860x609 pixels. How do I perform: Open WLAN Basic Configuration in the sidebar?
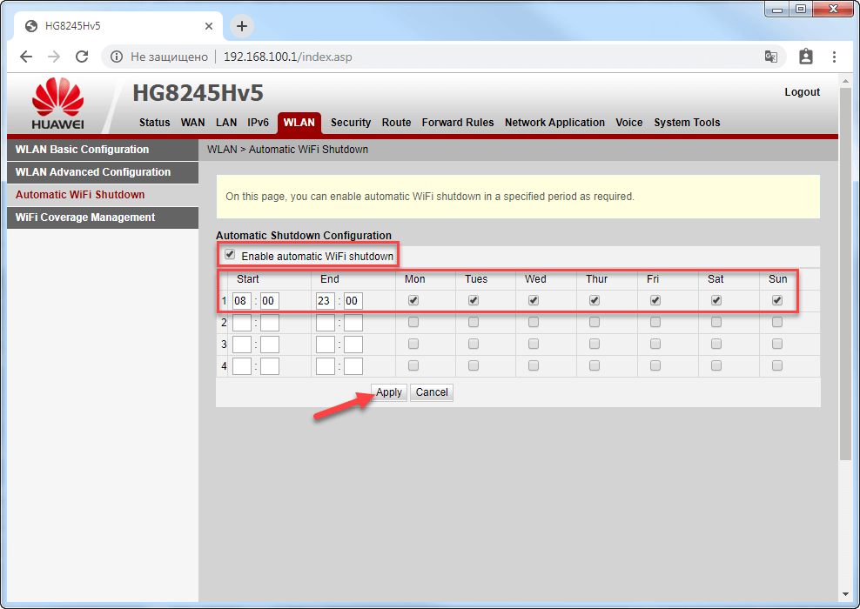click(82, 150)
